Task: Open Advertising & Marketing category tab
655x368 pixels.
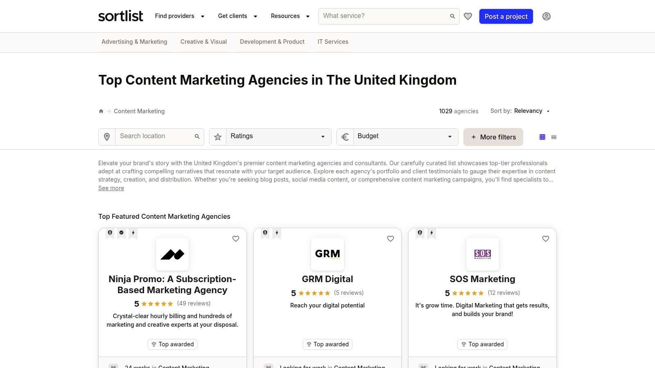Action: click(x=134, y=42)
